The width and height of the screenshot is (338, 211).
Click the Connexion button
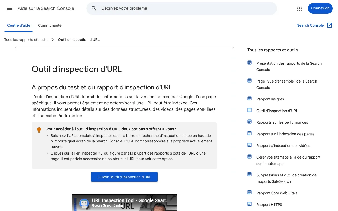click(x=320, y=8)
